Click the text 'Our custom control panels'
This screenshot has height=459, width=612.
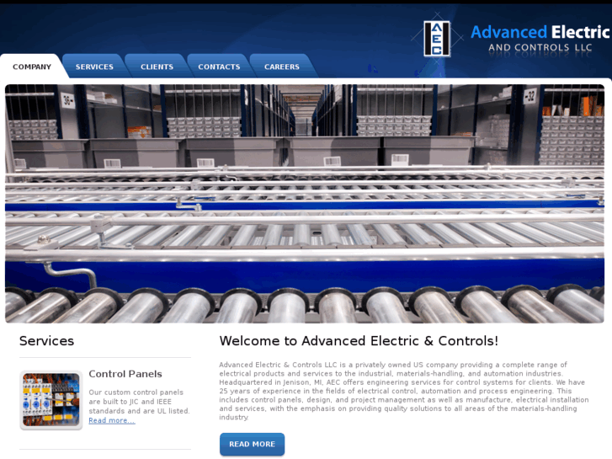(136, 392)
